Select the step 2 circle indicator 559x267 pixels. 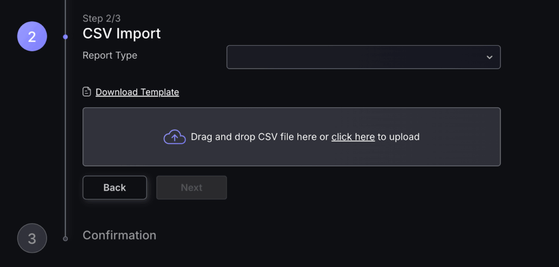point(32,37)
